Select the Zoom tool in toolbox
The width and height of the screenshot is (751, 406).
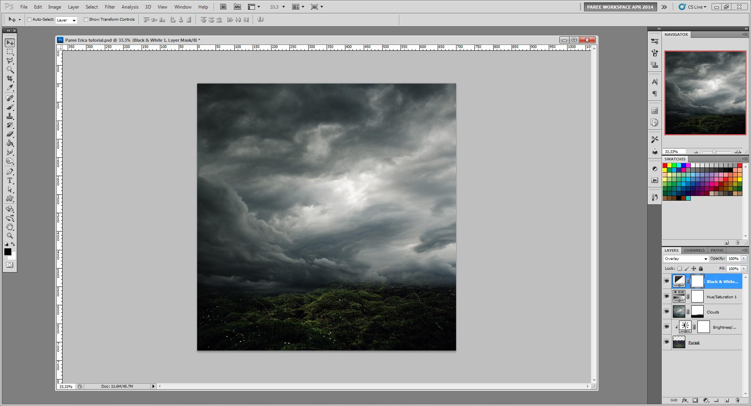tap(10, 236)
